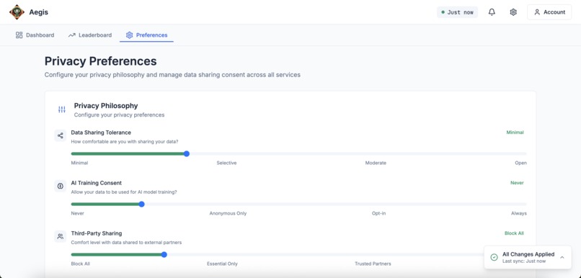Click the Trusted Partners label
The height and width of the screenshot is (278, 581).
(373, 264)
